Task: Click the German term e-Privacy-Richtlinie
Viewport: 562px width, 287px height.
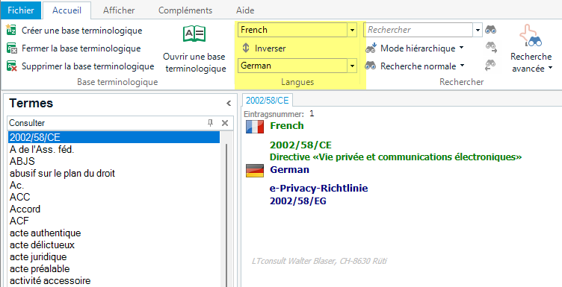Action: click(319, 189)
